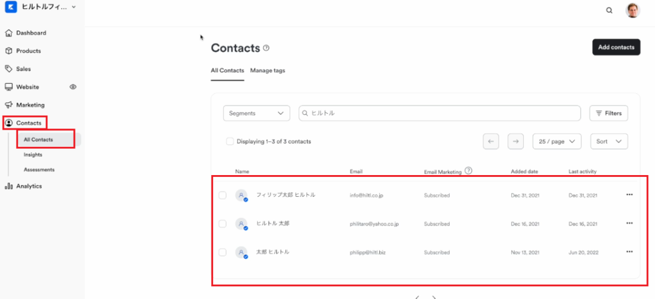Go to next page arrow
655x299 pixels.
[x=516, y=141]
